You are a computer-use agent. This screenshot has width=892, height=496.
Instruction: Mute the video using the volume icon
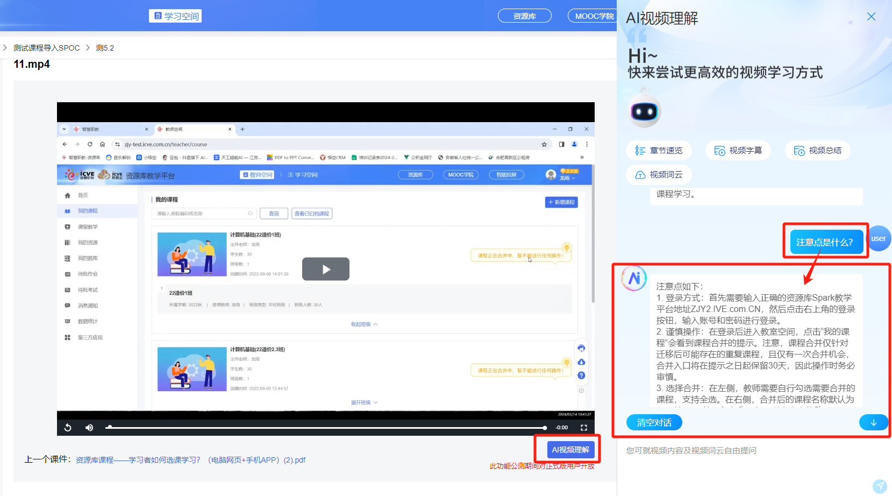89,428
